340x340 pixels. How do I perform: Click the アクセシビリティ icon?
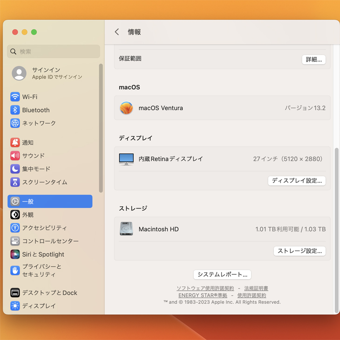point(15,228)
